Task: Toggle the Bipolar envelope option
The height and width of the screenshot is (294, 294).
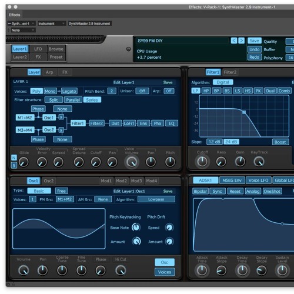Action: click(x=201, y=191)
